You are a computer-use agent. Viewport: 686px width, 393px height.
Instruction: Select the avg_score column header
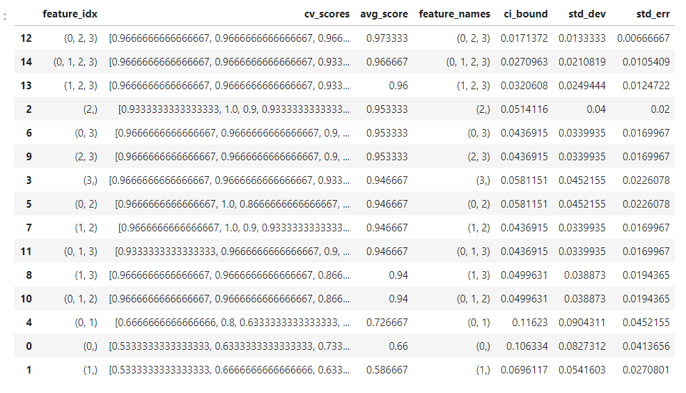click(x=384, y=14)
